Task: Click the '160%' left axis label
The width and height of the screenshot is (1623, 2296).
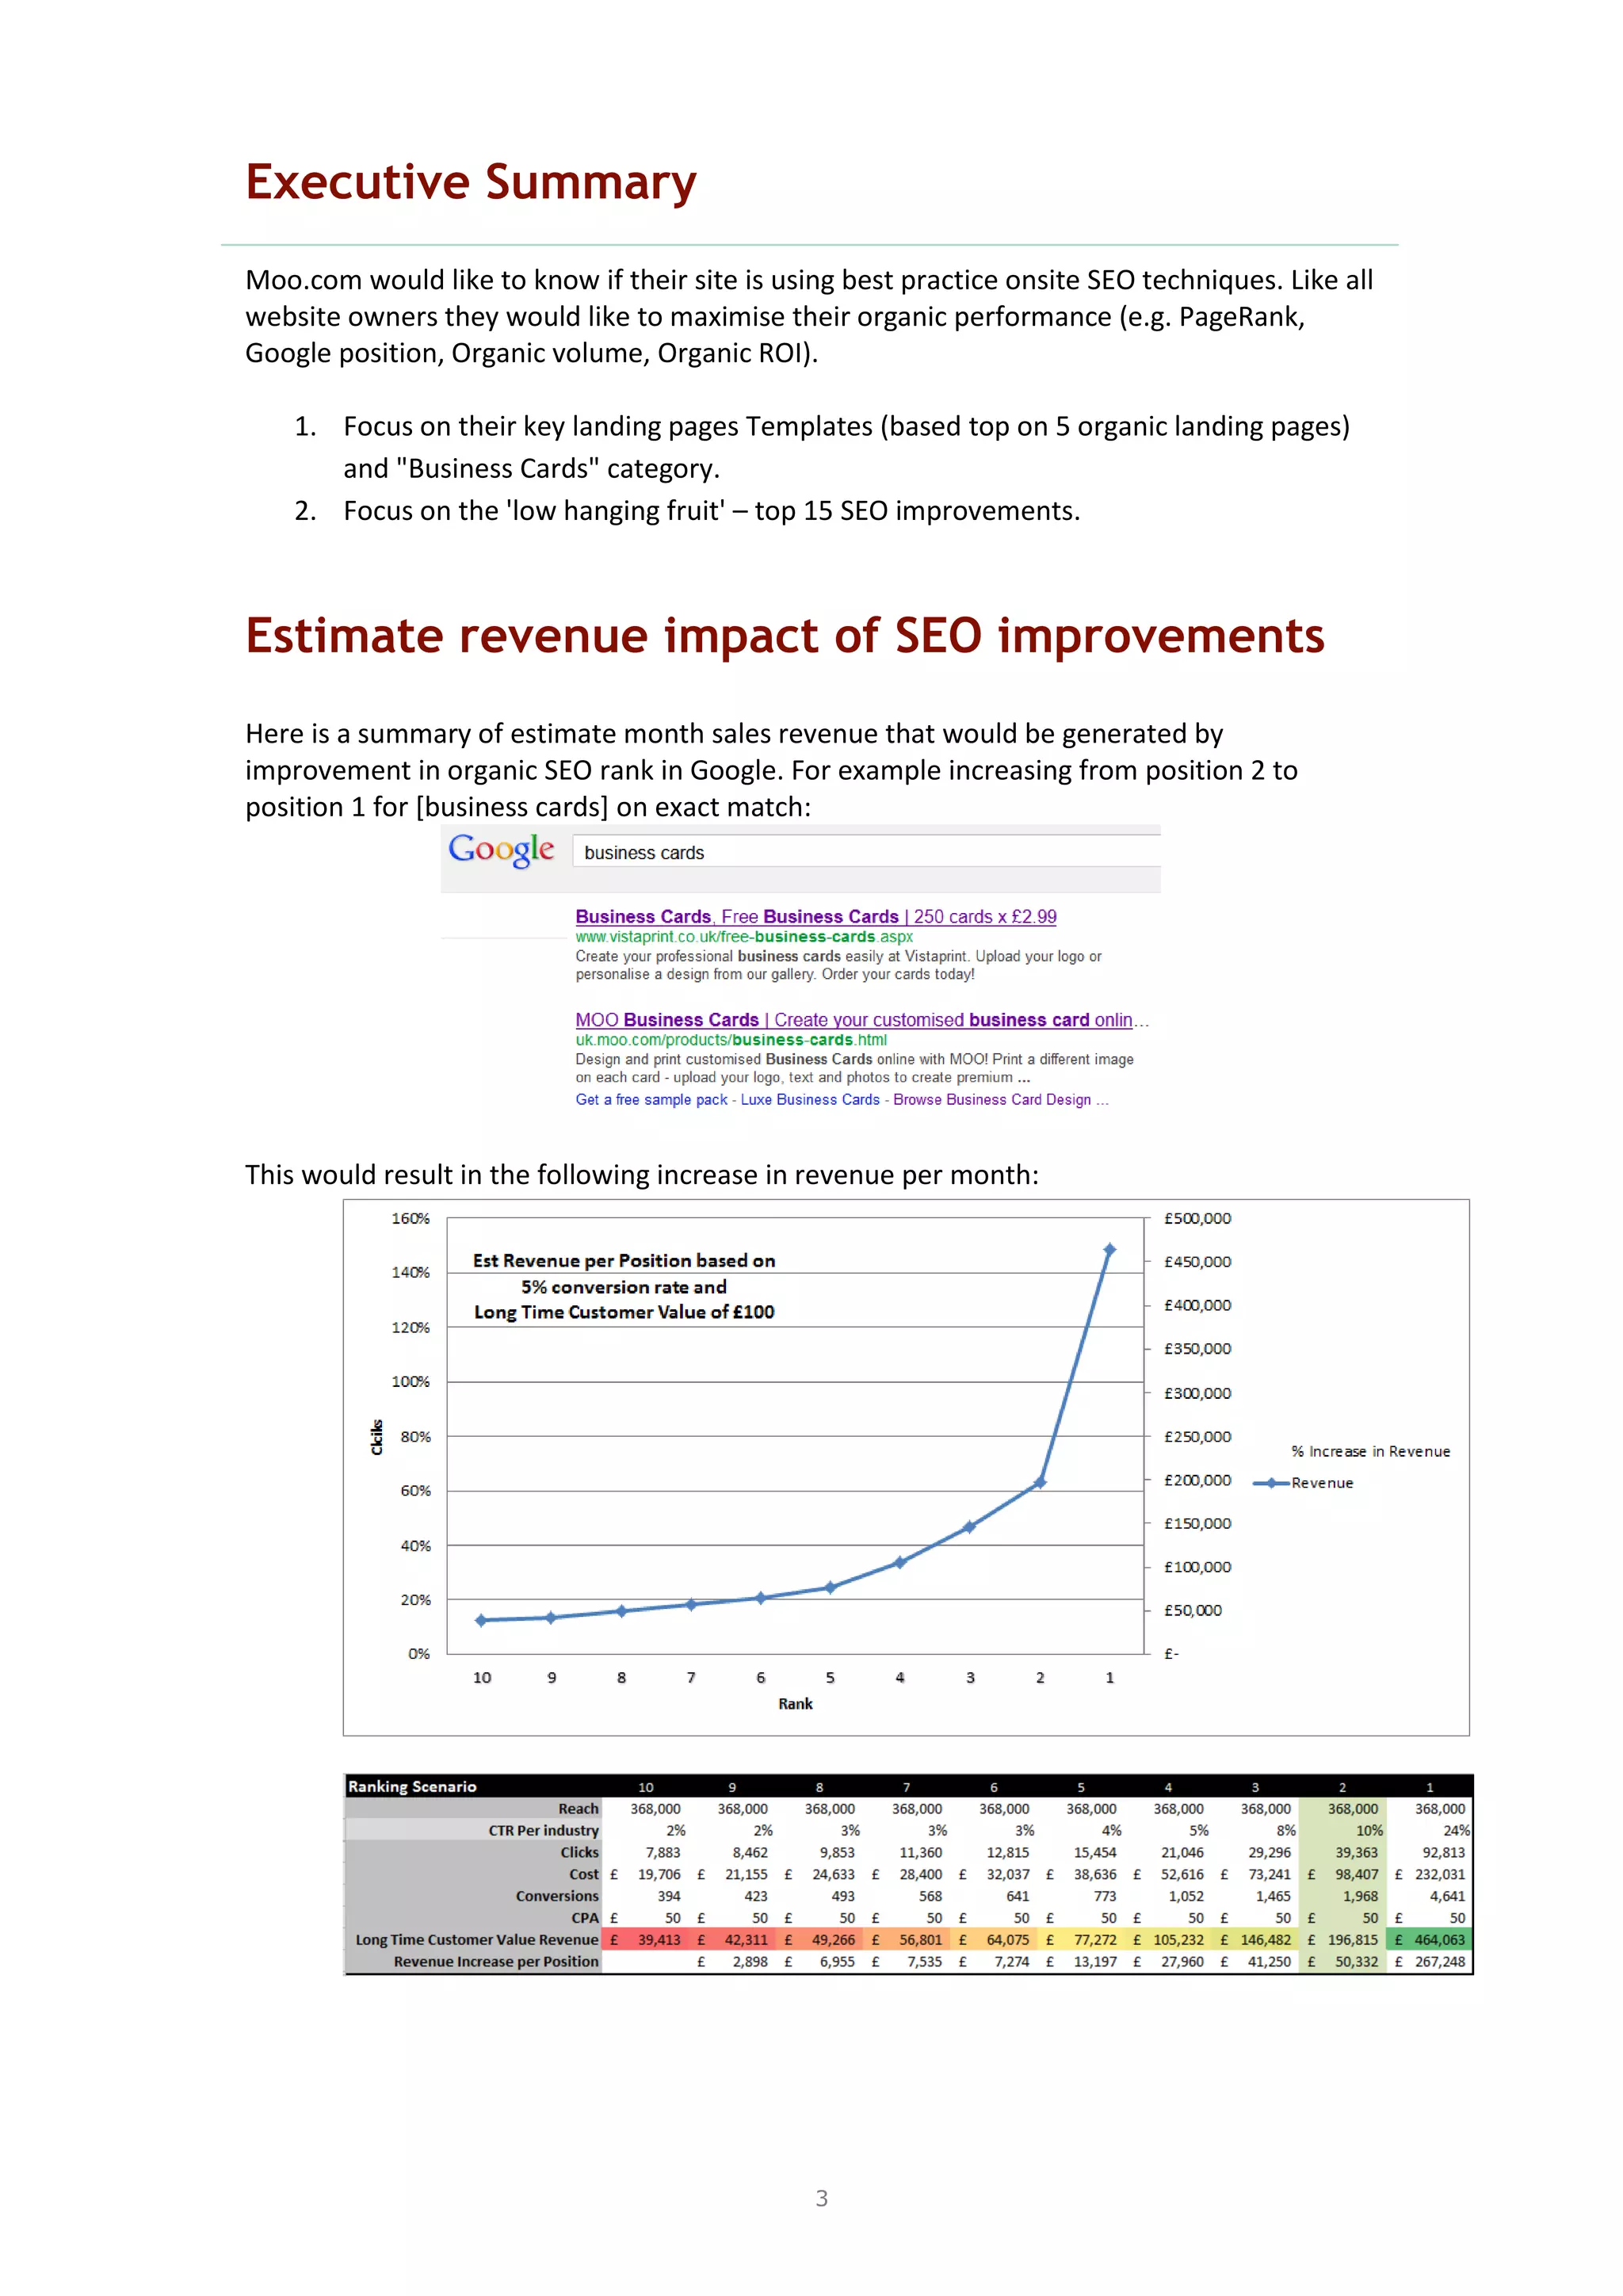Action: 410,1218
